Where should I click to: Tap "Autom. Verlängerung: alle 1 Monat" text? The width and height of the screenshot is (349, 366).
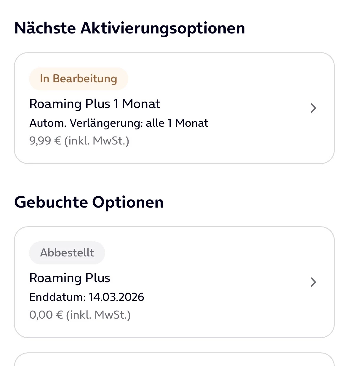pos(119,123)
